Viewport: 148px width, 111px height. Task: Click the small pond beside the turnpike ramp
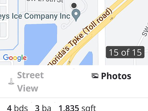click(86, 59)
